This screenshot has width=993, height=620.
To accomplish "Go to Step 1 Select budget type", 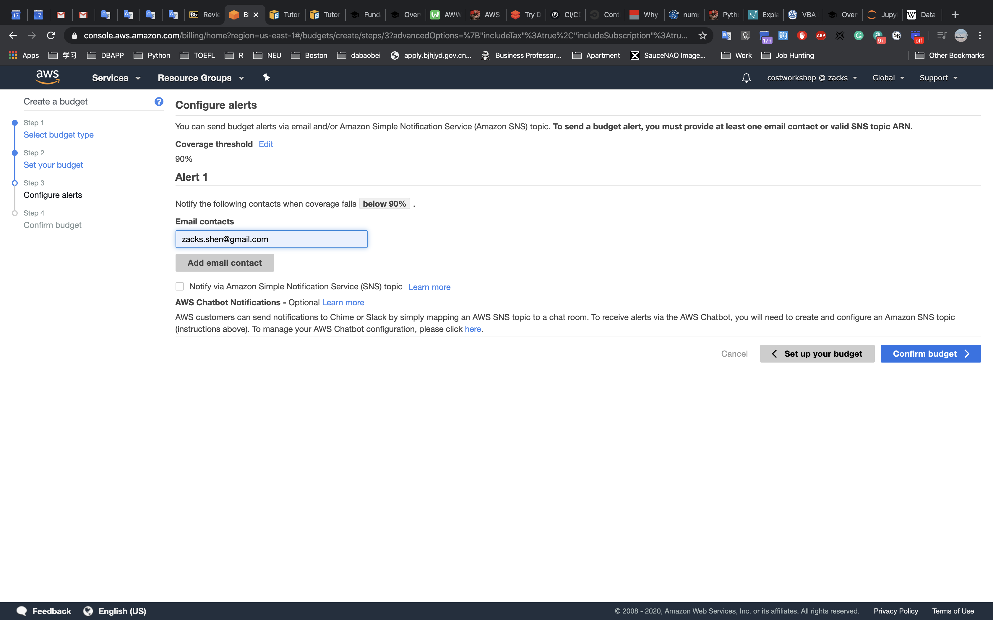I will [x=58, y=135].
